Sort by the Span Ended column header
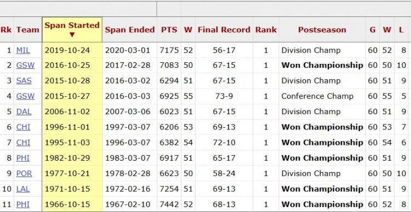The image size is (411, 212). (130, 30)
